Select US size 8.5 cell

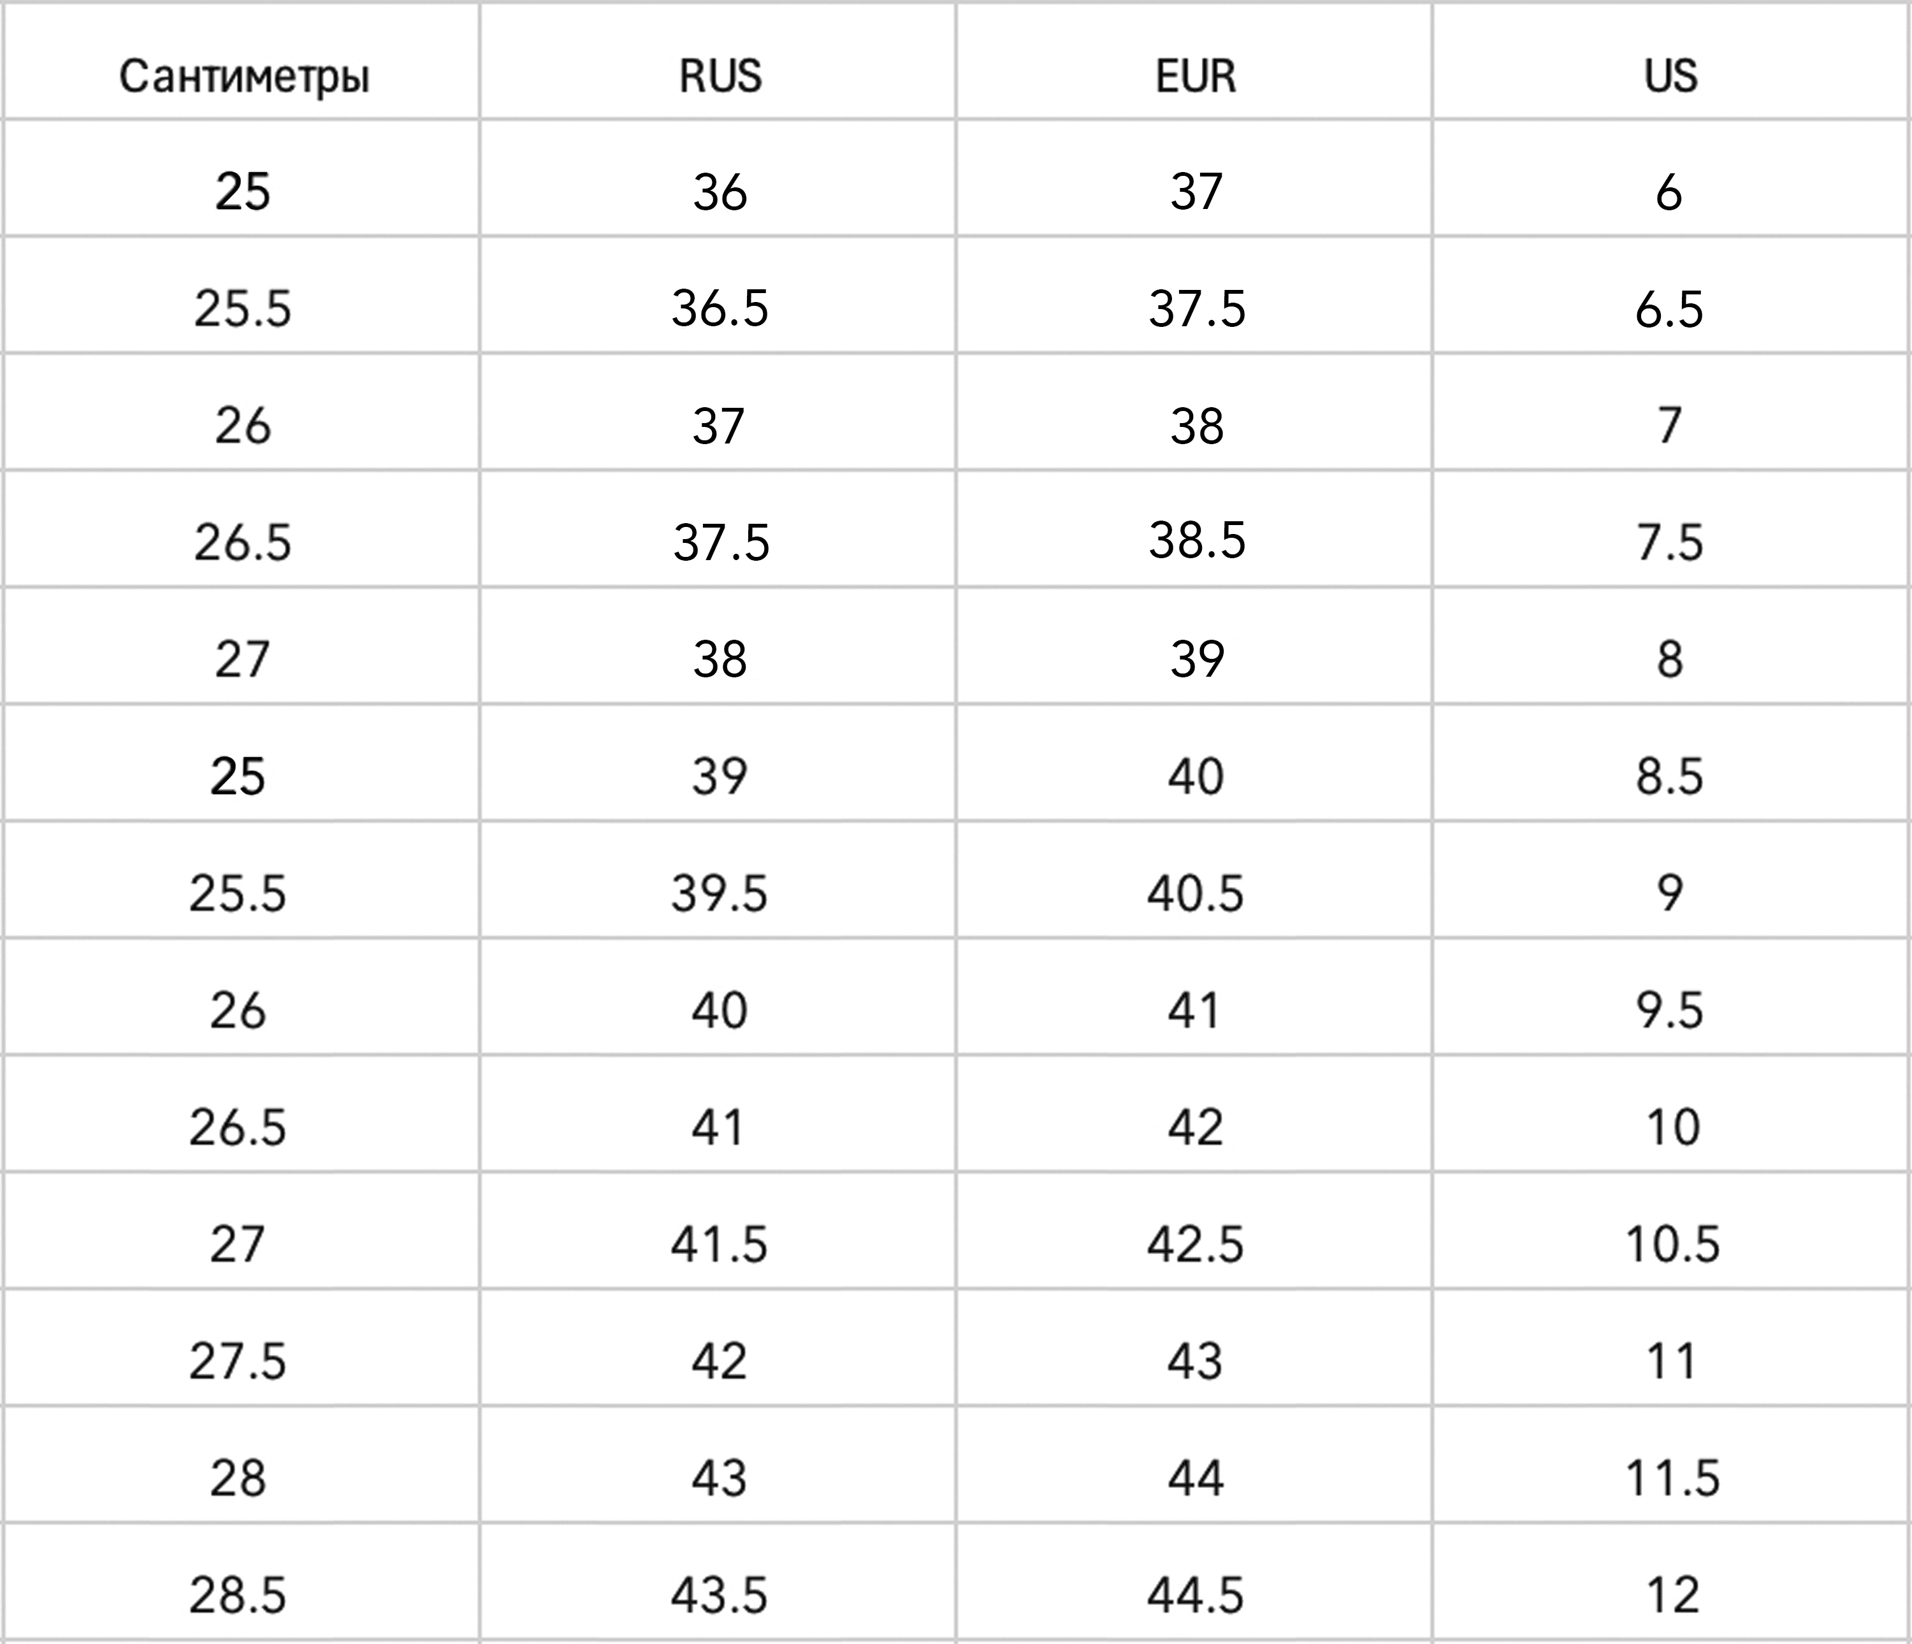tap(1669, 776)
